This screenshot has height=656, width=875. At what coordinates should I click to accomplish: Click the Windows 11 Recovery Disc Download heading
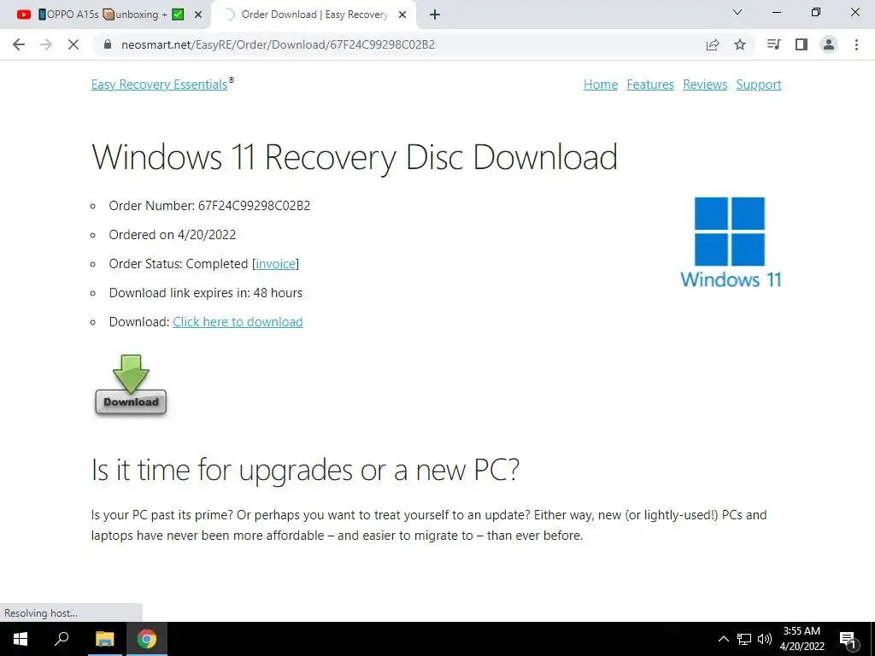(355, 157)
